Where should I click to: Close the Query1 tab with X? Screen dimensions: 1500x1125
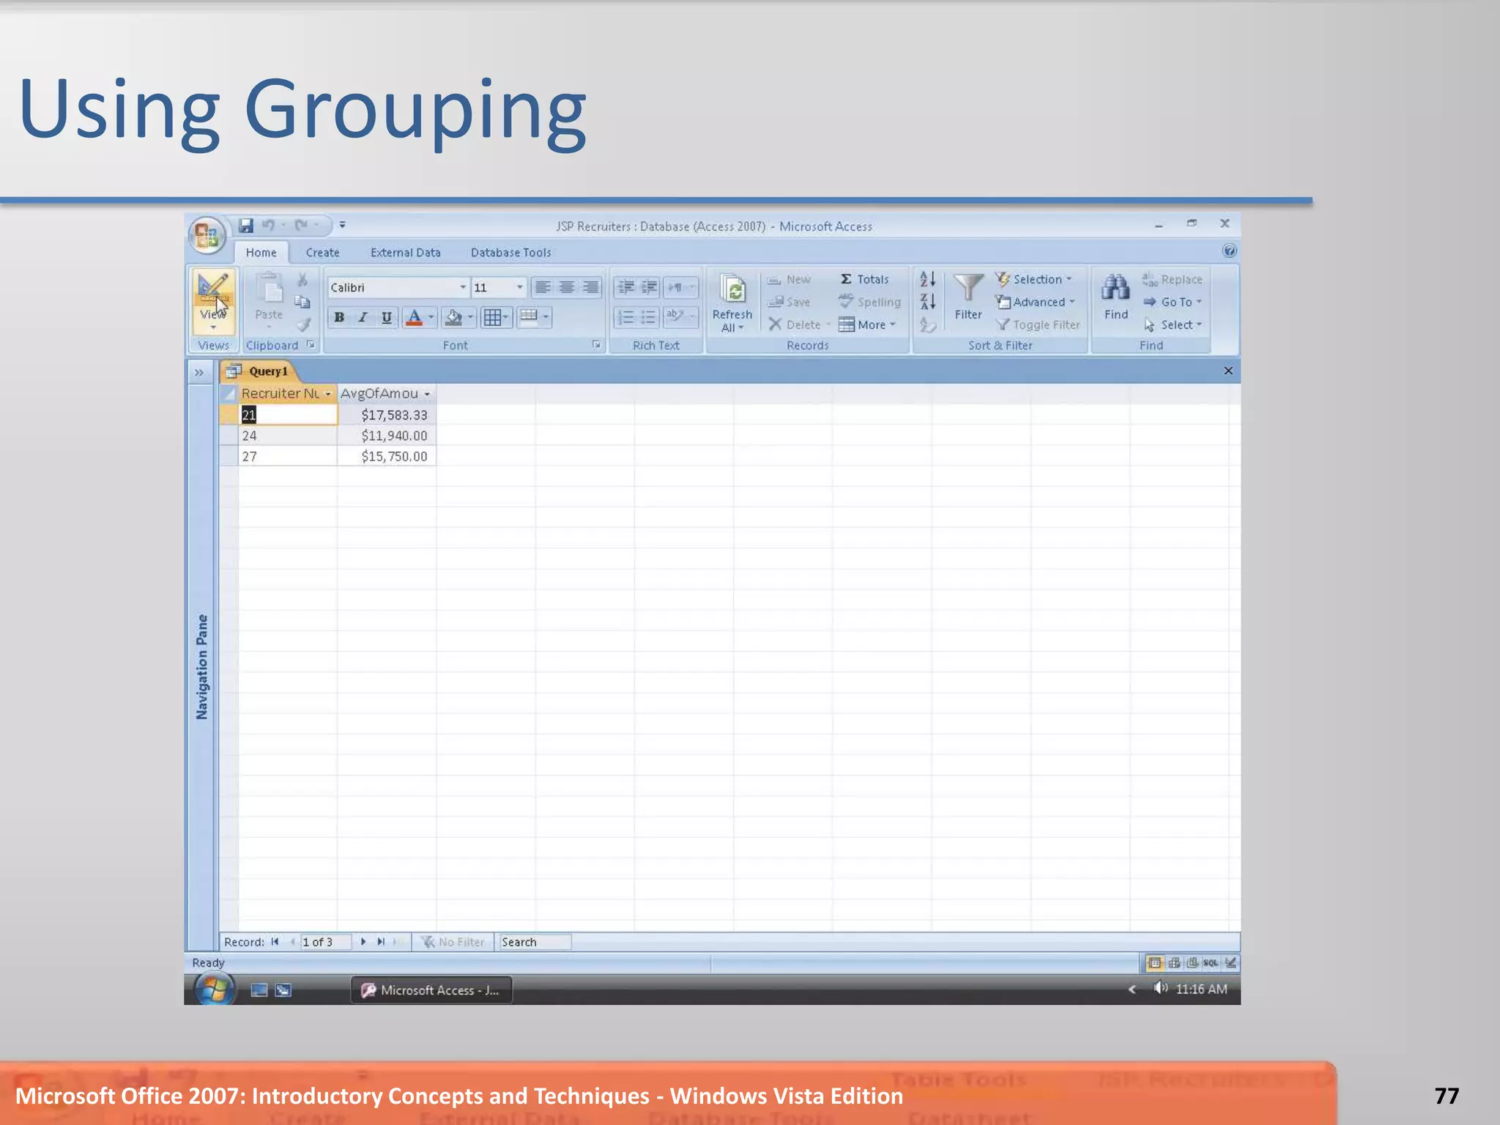pyautogui.click(x=1228, y=371)
